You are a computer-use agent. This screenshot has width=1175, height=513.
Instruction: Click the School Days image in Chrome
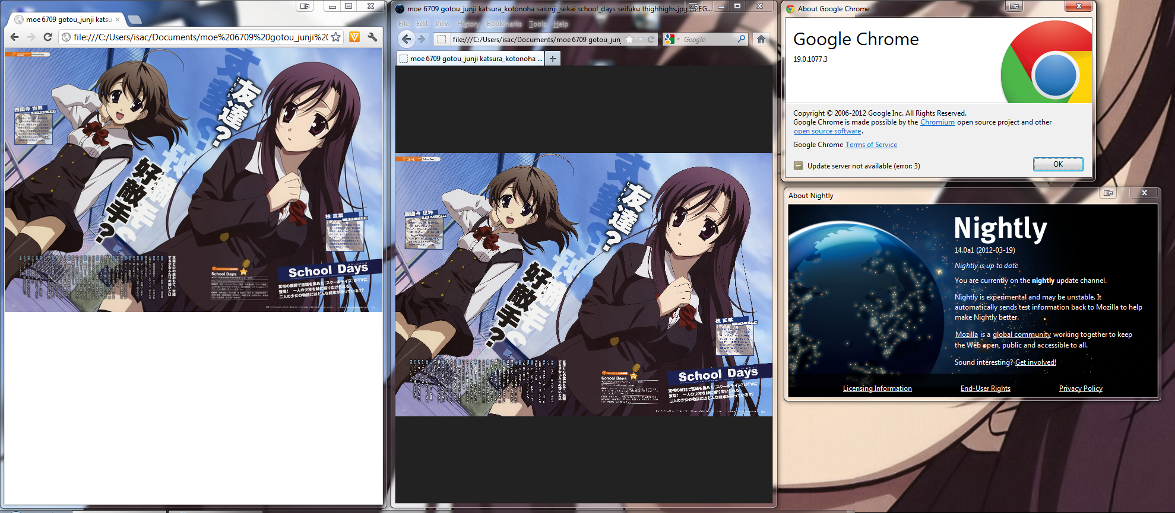tap(194, 180)
